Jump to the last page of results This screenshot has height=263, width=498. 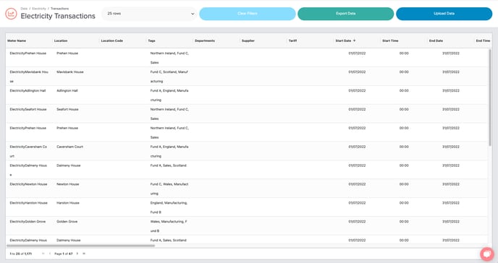[84, 254]
